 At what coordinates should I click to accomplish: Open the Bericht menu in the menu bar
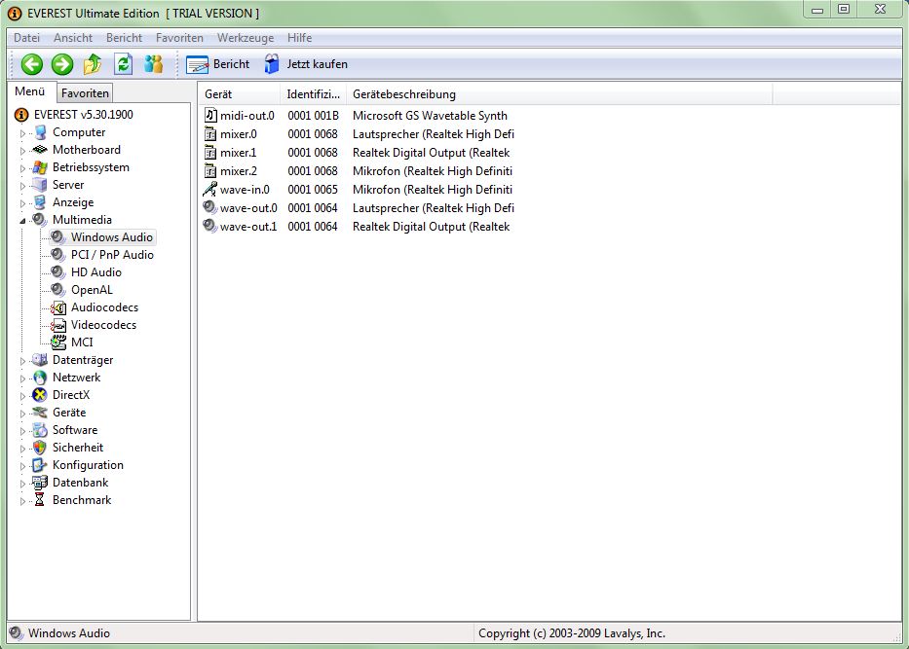point(124,38)
